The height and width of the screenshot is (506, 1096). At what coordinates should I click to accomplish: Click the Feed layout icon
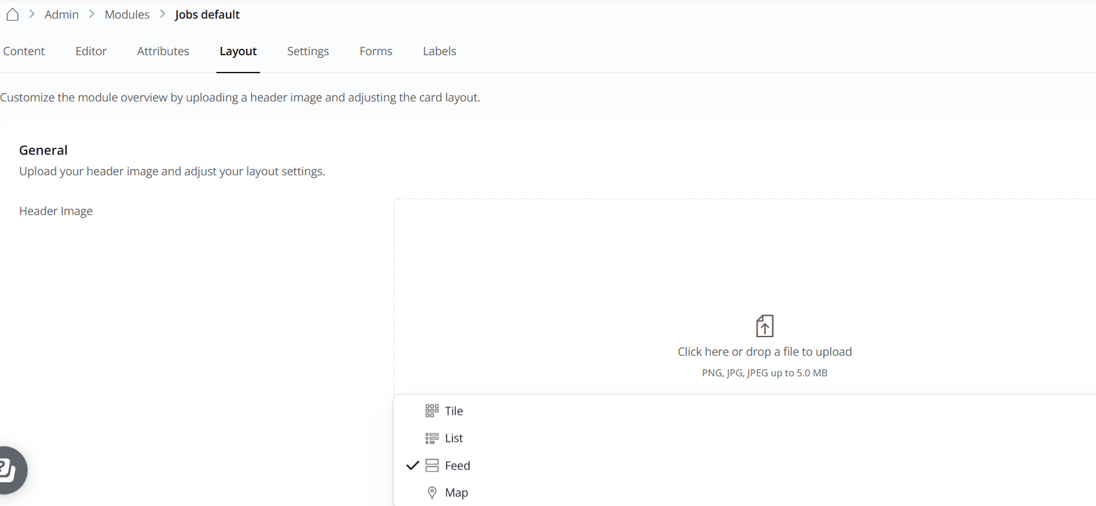coord(431,466)
